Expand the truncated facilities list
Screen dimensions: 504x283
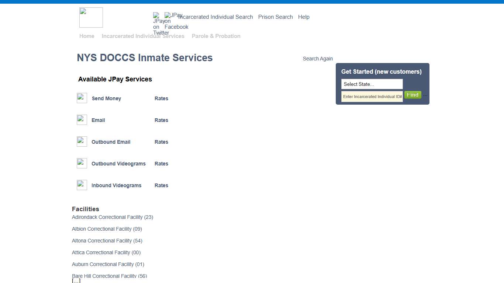click(76, 280)
